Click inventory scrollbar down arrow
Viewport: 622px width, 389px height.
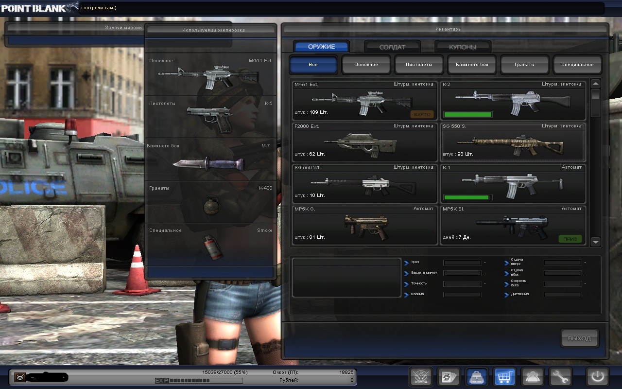point(596,242)
